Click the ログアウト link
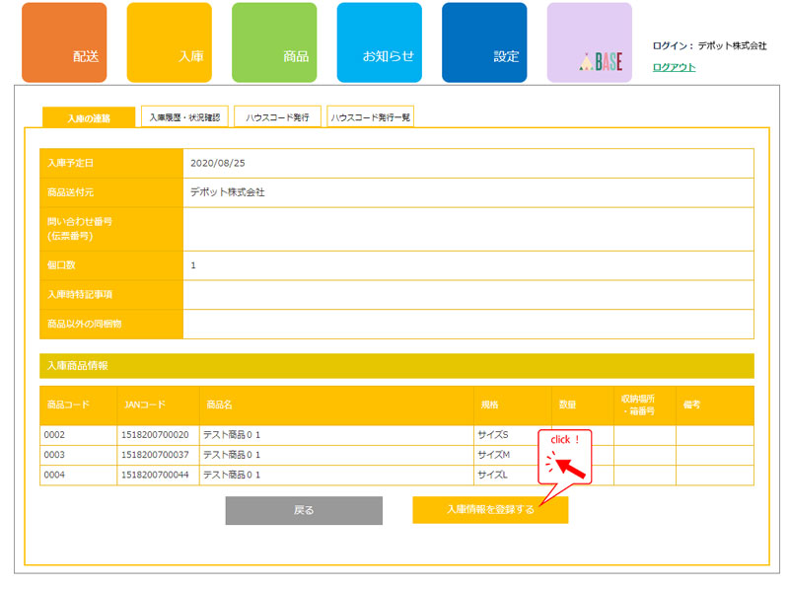789x589 pixels. tap(674, 67)
